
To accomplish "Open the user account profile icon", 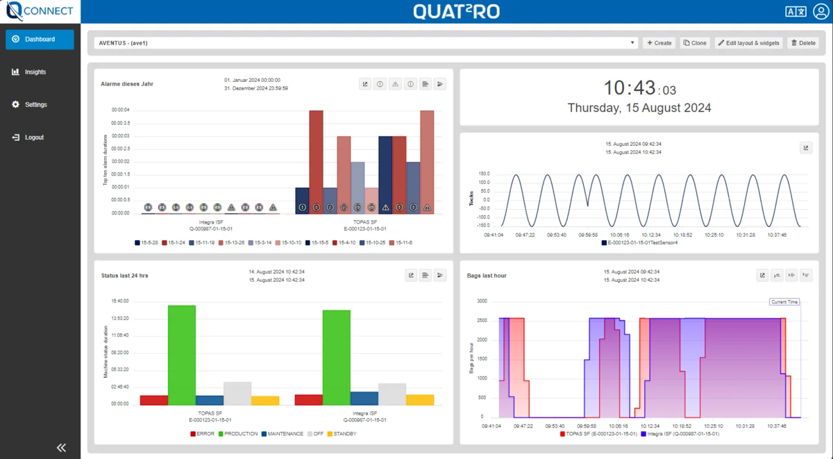I will 820,11.
